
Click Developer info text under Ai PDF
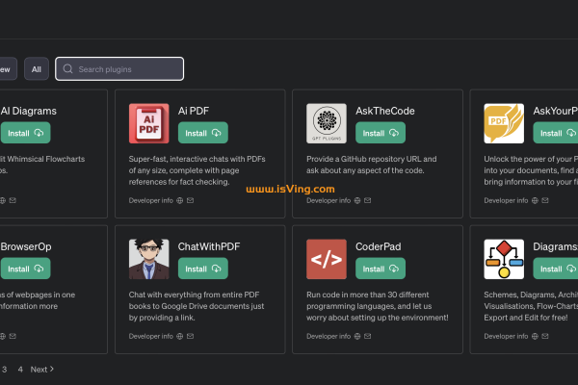click(x=151, y=200)
